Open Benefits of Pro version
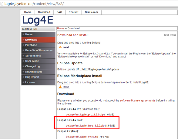 tap(39, 50)
